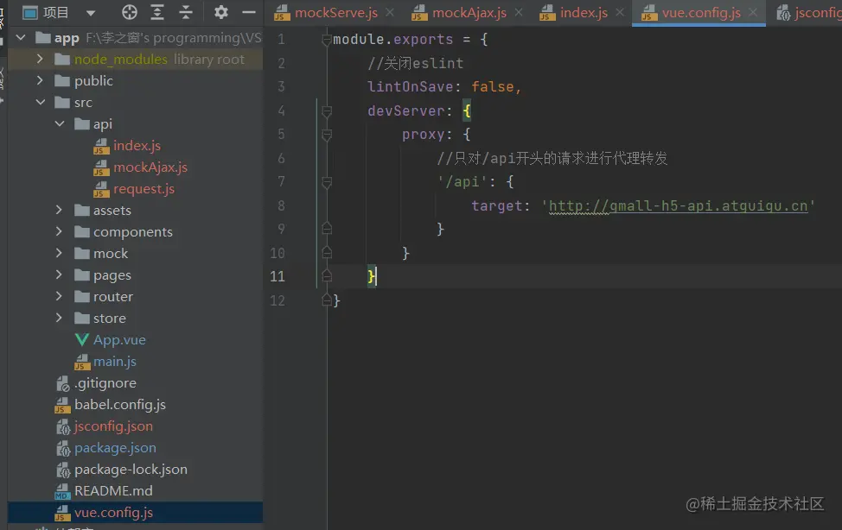Close the mockAjax.js tab
842x530 pixels.
519,12
